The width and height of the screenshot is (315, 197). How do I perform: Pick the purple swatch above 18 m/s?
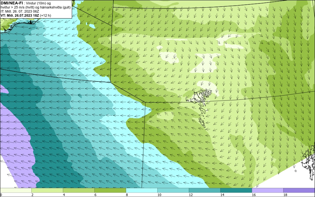(299, 190)
